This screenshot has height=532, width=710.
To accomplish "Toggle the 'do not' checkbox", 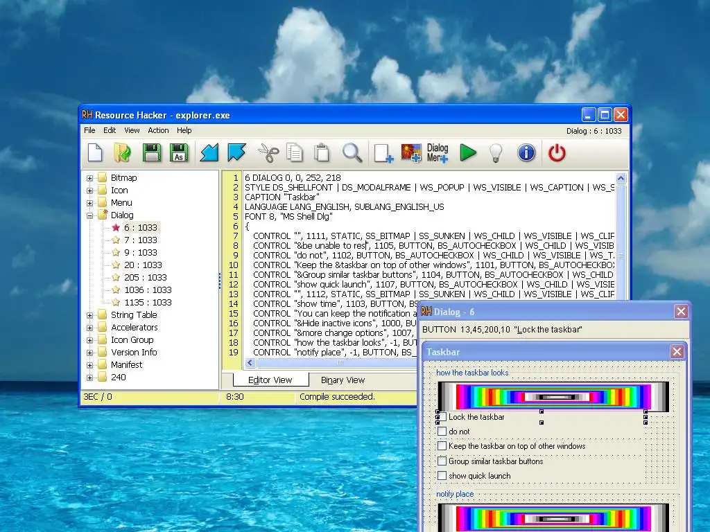I will pos(442,431).
